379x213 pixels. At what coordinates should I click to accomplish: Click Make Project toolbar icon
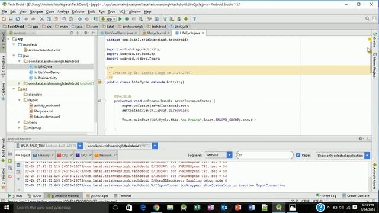[95, 19]
